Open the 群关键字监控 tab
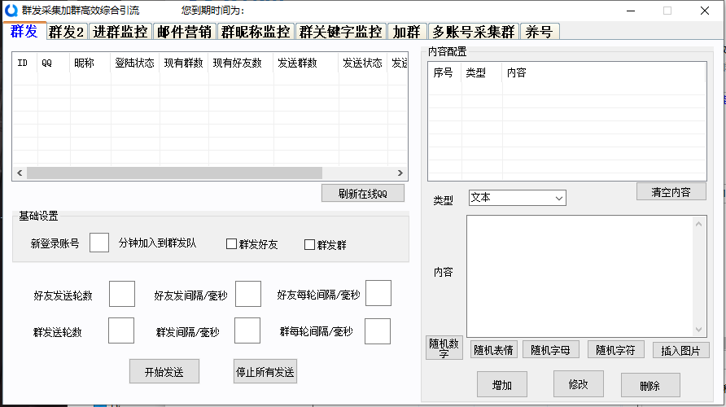The height and width of the screenshot is (407, 726). (x=340, y=32)
